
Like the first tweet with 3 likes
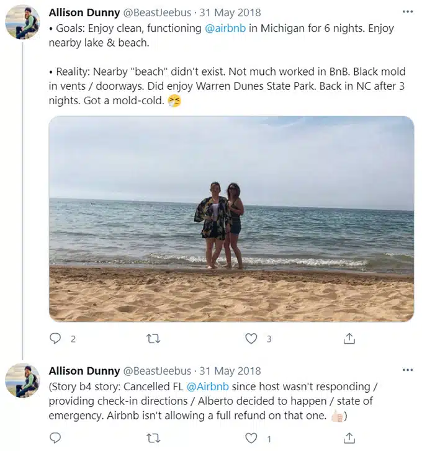pos(251,339)
